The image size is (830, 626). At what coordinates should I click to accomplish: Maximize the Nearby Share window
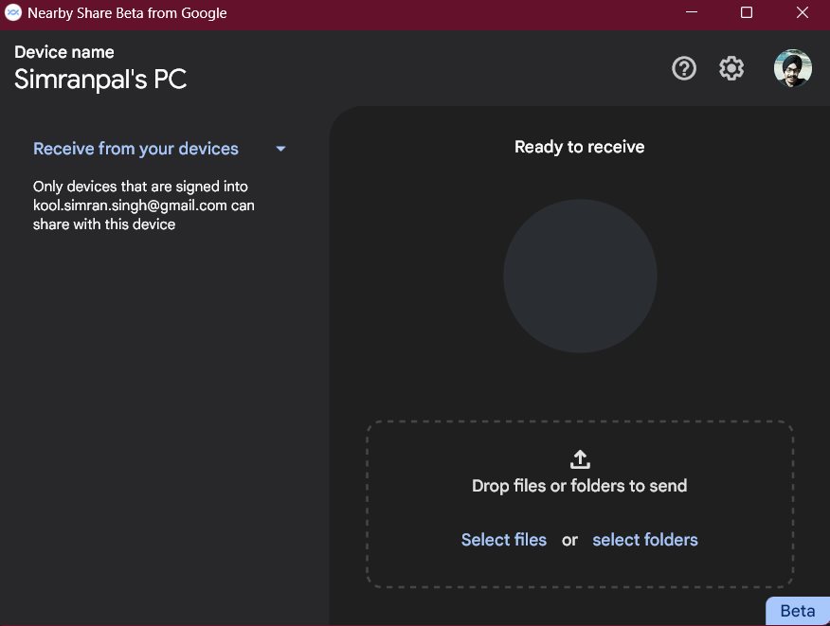(x=747, y=12)
